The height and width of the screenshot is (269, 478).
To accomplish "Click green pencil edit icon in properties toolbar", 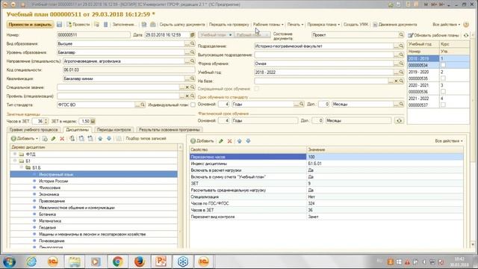I will (x=221, y=141).
